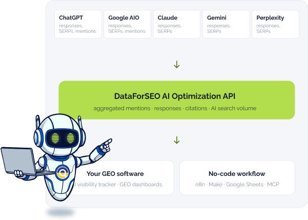308x220 pixels.
Task: Click the down arrow above the API banner
Action: pyautogui.click(x=177, y=65)
